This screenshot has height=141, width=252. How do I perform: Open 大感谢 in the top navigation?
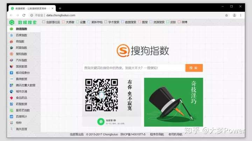68,22
